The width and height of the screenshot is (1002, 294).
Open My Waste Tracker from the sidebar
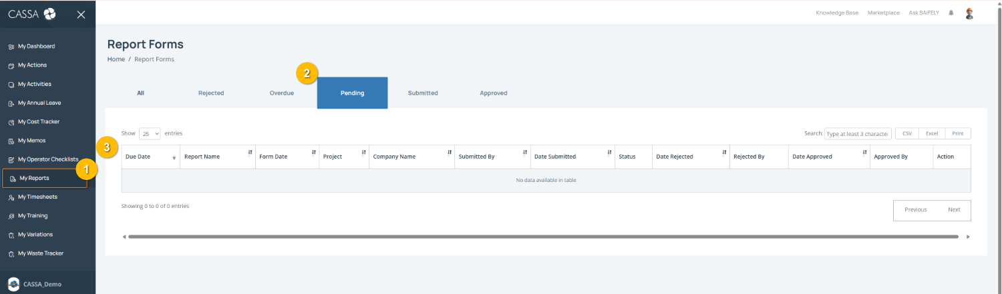(x=41, y=253)
